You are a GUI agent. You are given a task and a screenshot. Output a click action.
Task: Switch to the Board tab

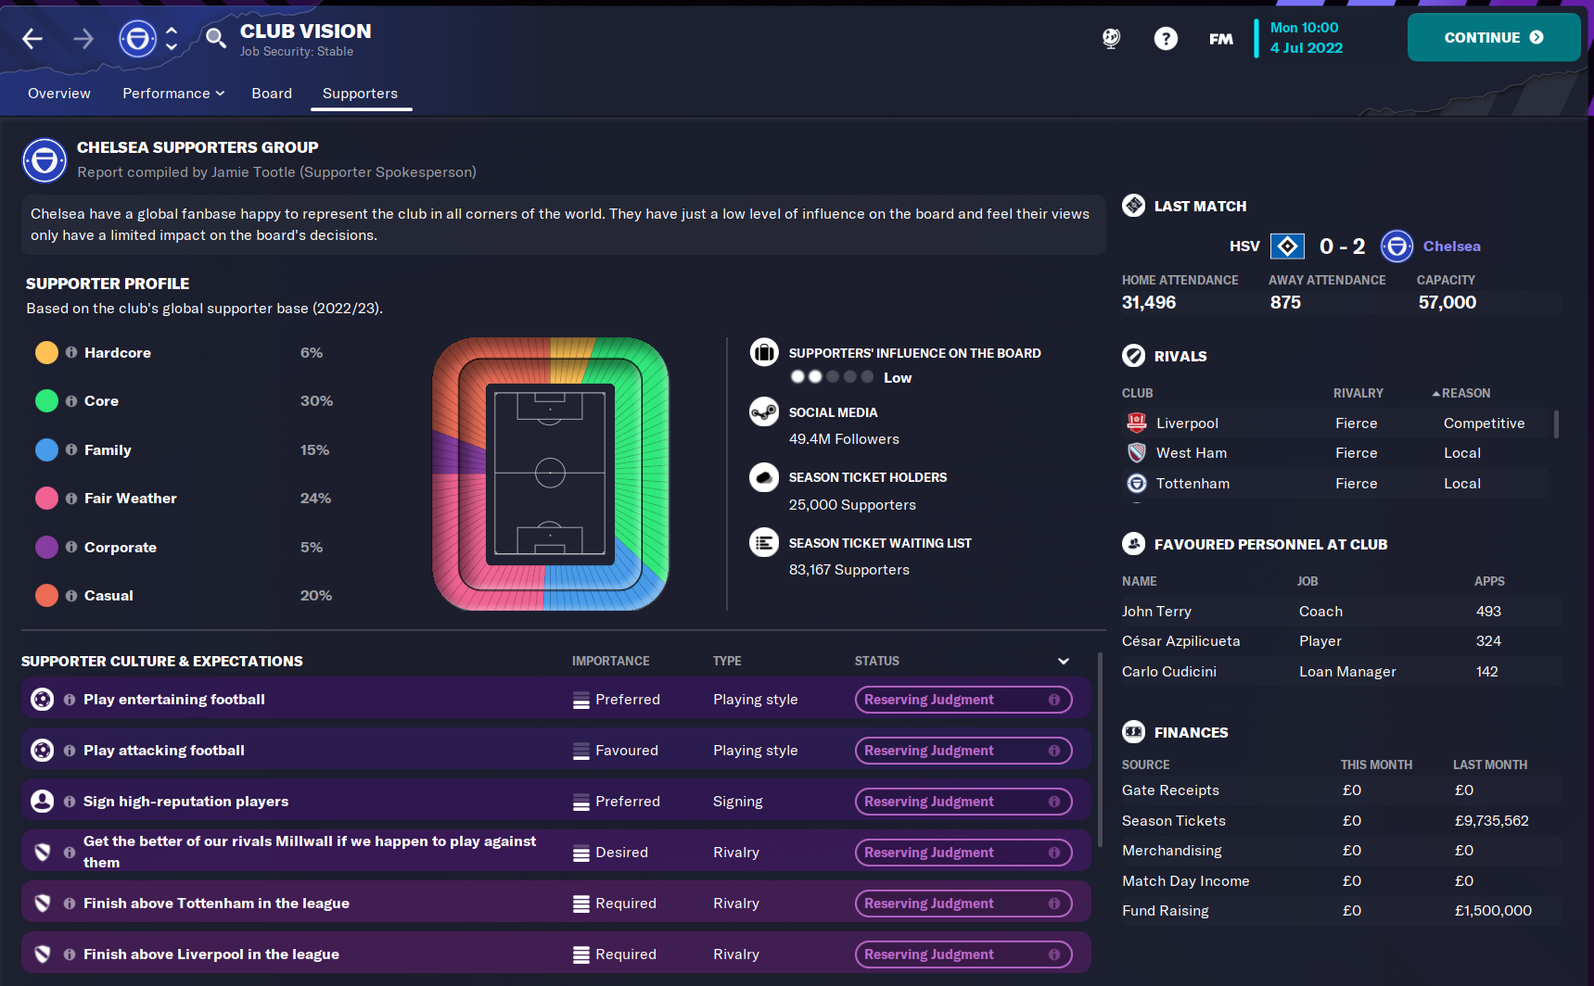coord(272,94)
